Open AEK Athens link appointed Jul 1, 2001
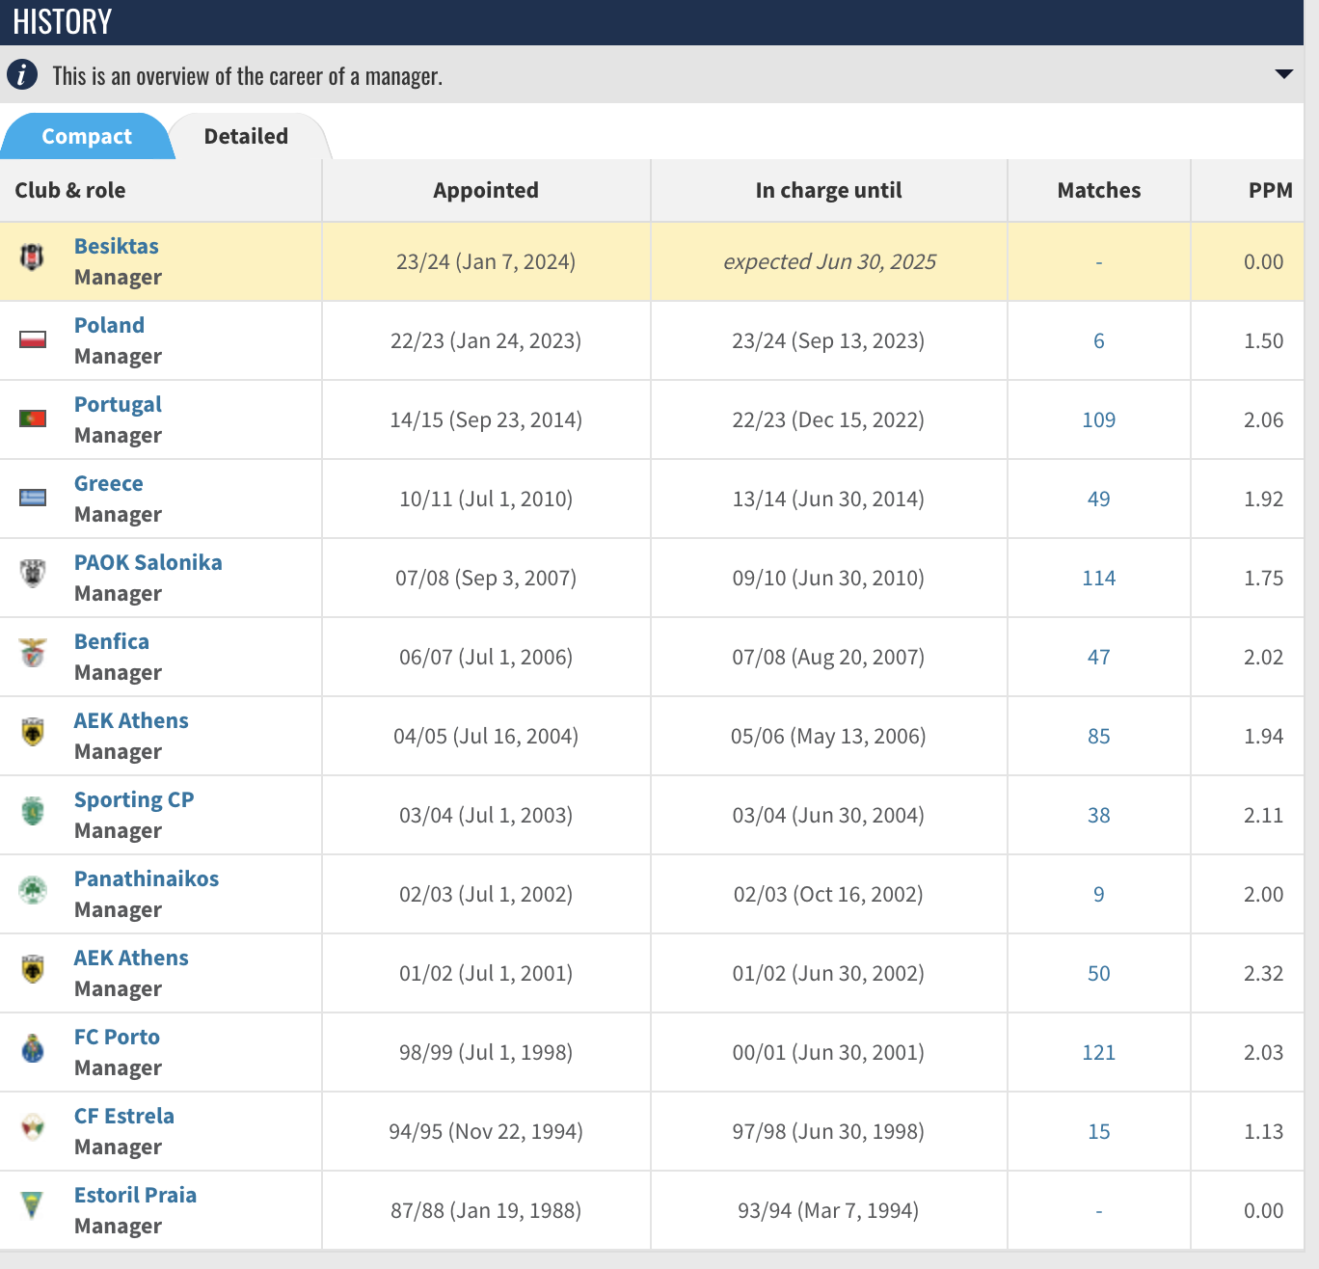Screen dimensions: 1319x1269 (131, 958)
